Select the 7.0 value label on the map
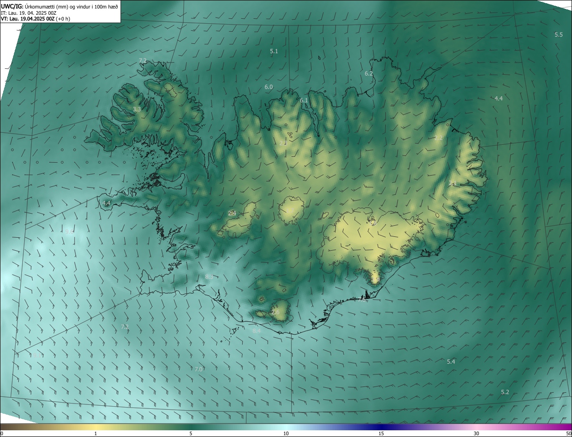 click(x=199, y=369)
